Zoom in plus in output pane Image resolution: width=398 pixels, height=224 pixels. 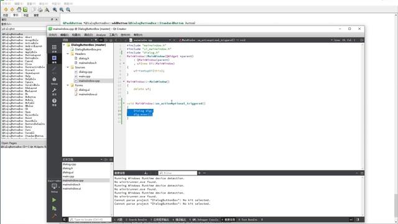click(x=200, y=173)
